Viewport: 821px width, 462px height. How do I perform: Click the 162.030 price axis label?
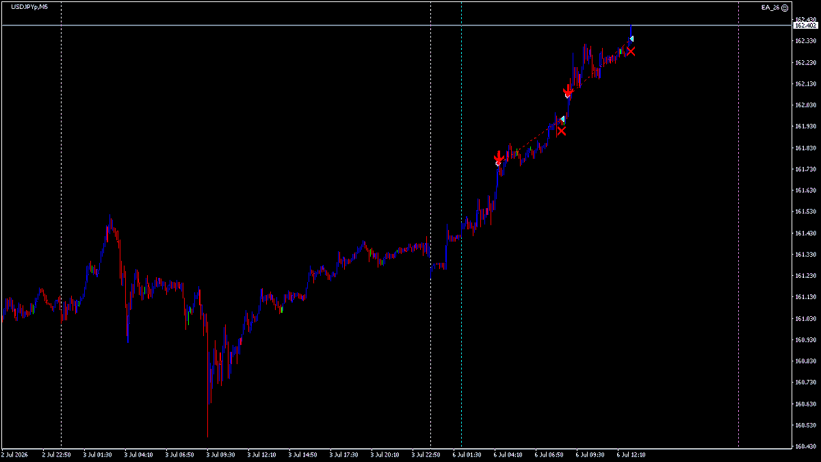(x=805, y=105)
